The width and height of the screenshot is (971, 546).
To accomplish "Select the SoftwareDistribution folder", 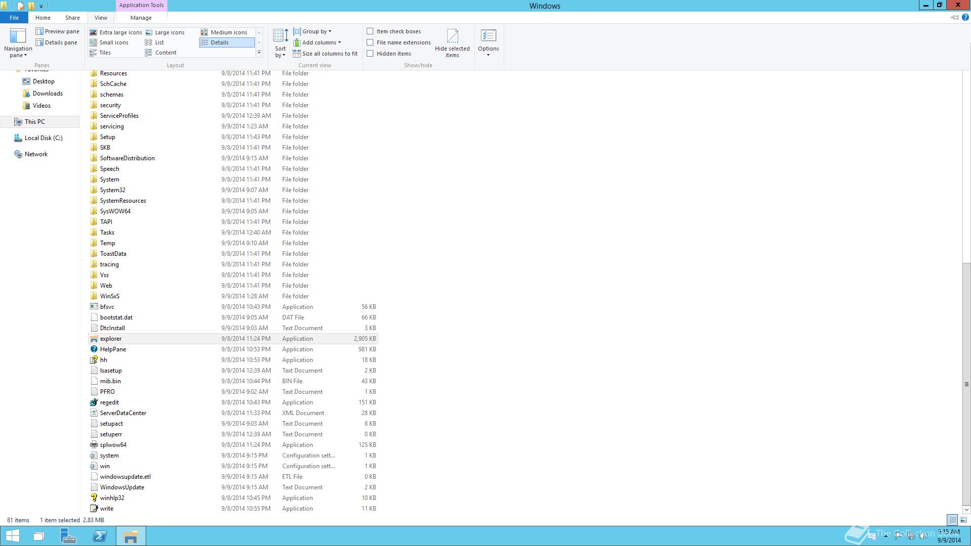I will (x=233, y=158).
